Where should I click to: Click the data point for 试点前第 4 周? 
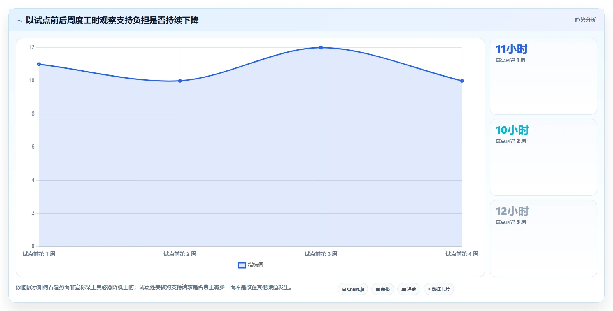[x=462, y=81]
